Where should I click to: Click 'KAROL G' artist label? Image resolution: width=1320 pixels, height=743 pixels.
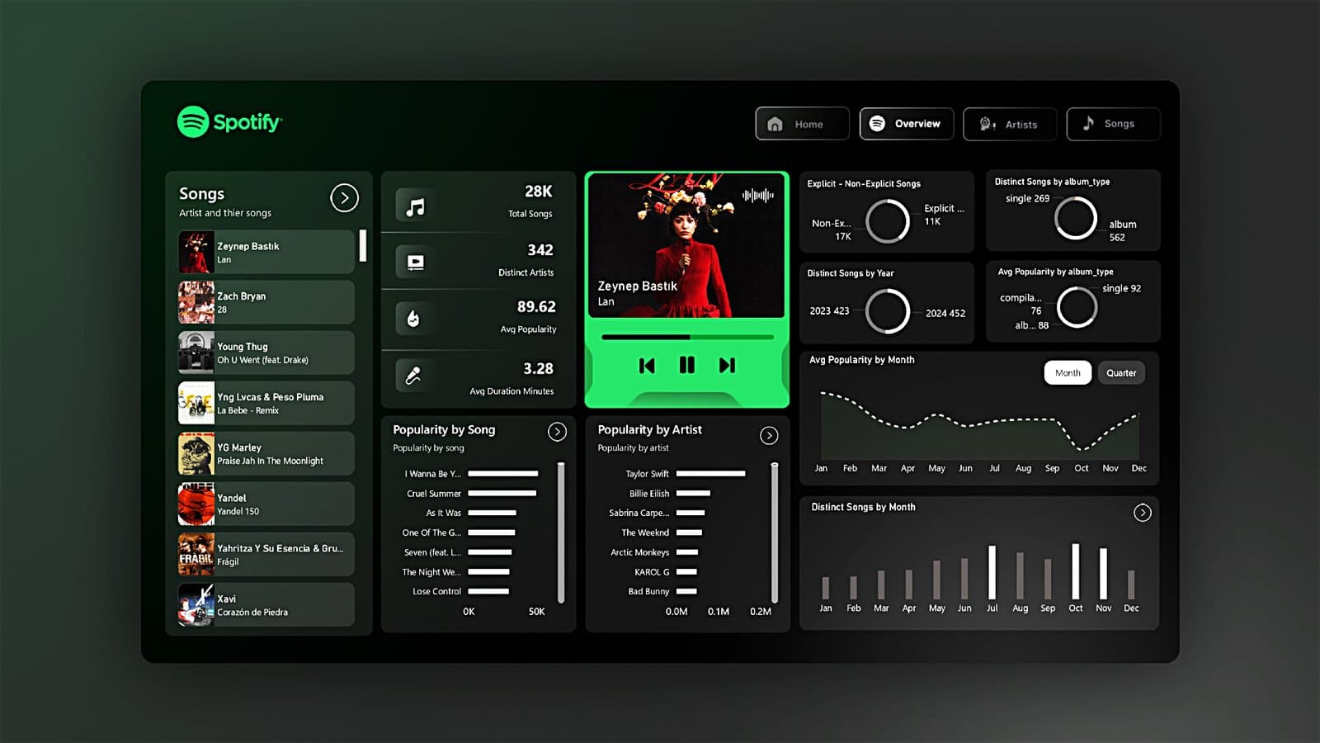click(x=652, y=571)
